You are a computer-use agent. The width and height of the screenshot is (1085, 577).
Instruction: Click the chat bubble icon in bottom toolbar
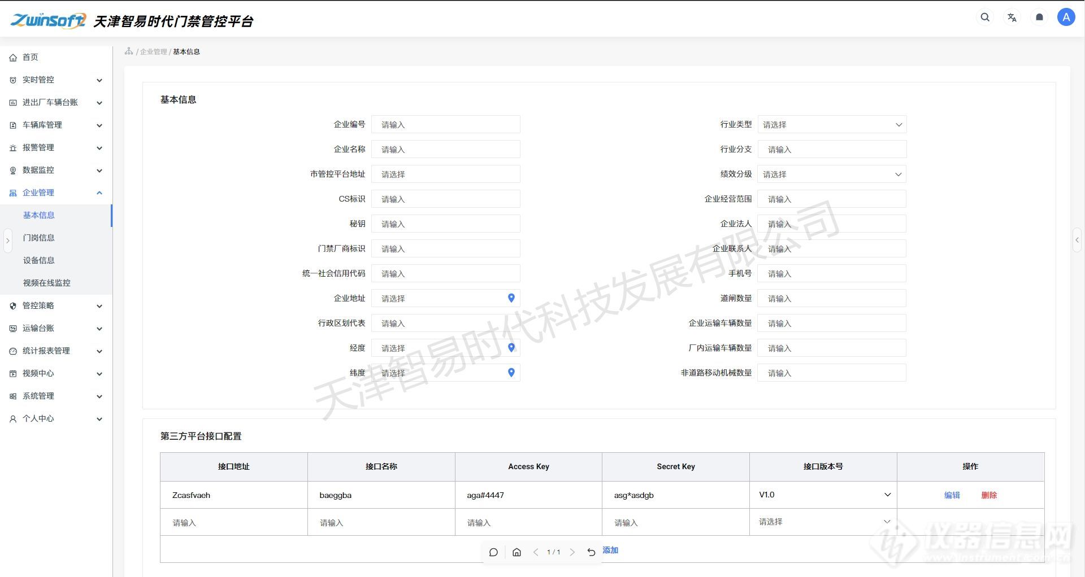pos(493,552)
